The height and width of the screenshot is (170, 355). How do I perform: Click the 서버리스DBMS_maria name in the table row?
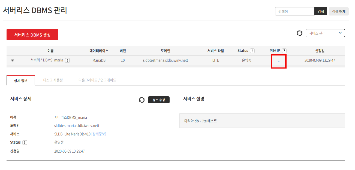(47, 60)
